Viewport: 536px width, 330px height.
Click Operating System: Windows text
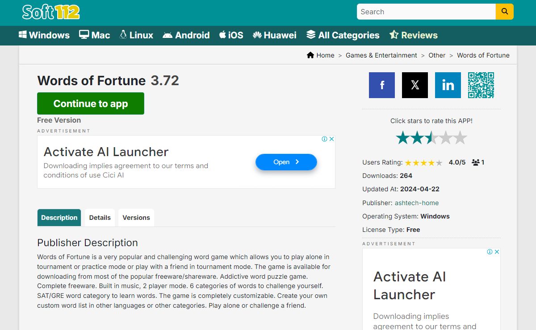(406, 216)
